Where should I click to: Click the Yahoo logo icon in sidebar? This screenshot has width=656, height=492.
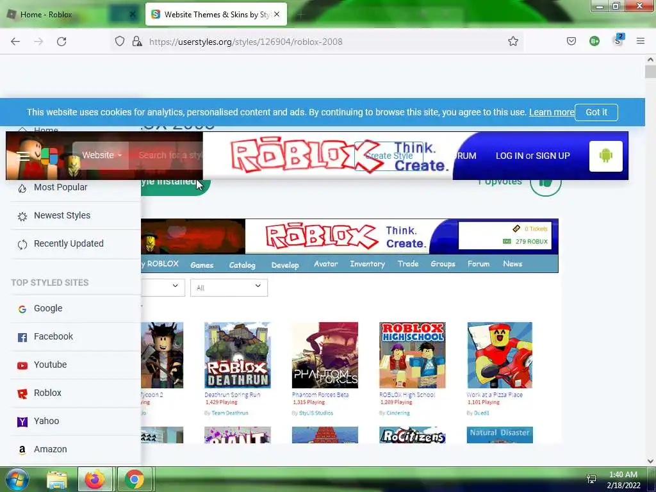click(22, 422)
